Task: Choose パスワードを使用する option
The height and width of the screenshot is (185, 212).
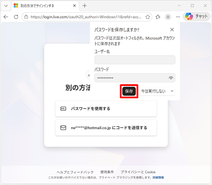Action: (106, 109)
